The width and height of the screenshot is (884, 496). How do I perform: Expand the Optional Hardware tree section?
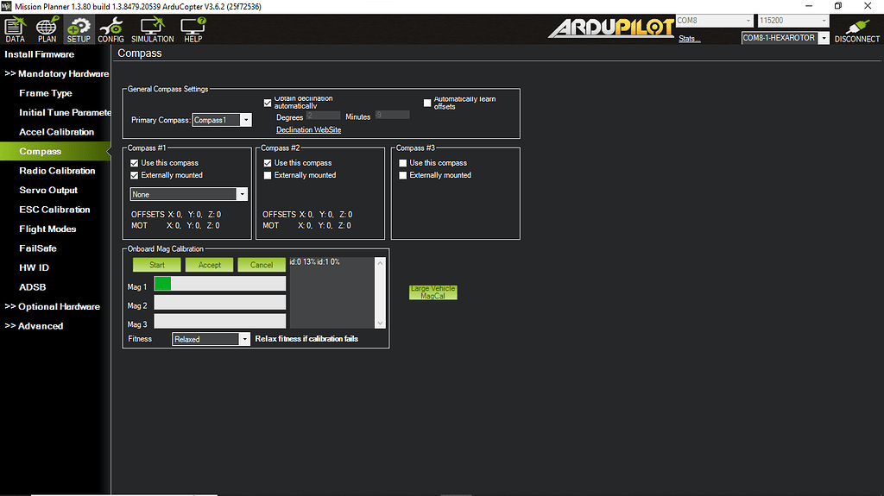coord(53,307)
